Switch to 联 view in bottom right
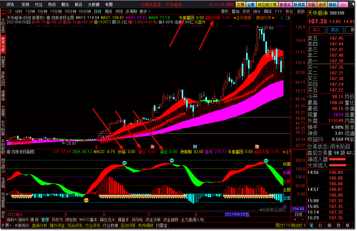Image resolution: width=357 pixels, height=231 pixels. [x=348, y=225]
